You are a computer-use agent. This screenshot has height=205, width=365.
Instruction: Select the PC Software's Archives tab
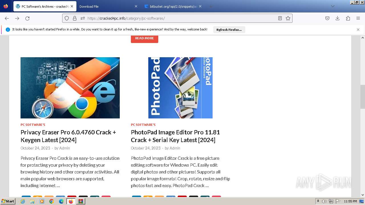pyautogui.click(x=44, y=6)
